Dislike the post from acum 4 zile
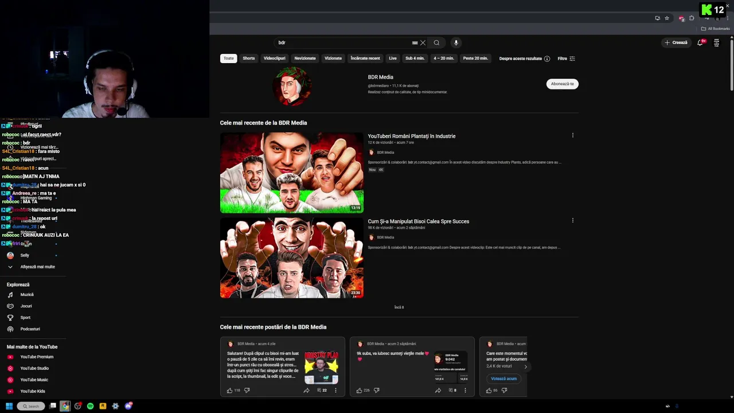Image resolution: width=734 pixels, height=413 pixels. tap(247, 390)
